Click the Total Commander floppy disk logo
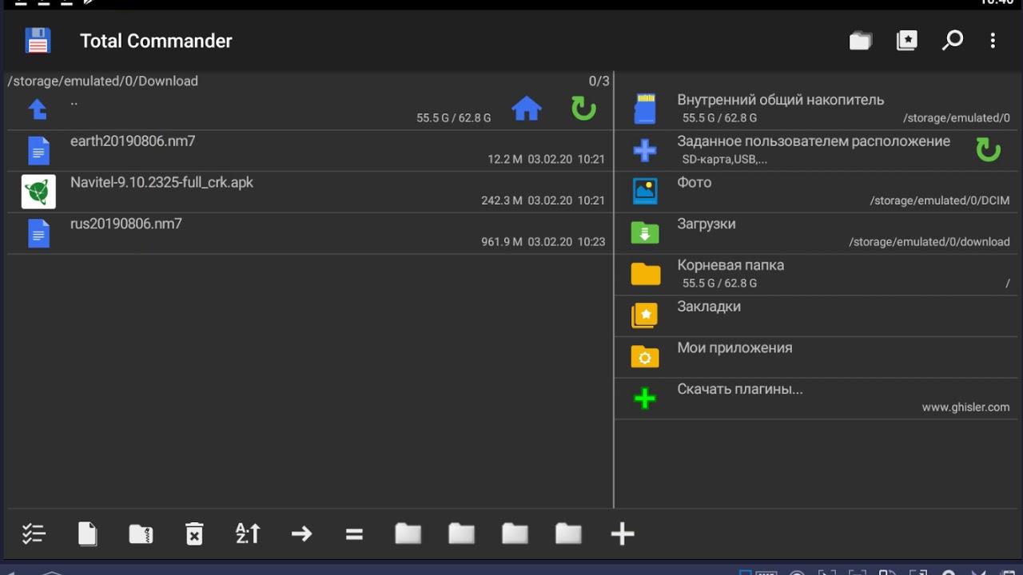The width and height of the screenshot is (1023, 575). (x=38, y=41)
